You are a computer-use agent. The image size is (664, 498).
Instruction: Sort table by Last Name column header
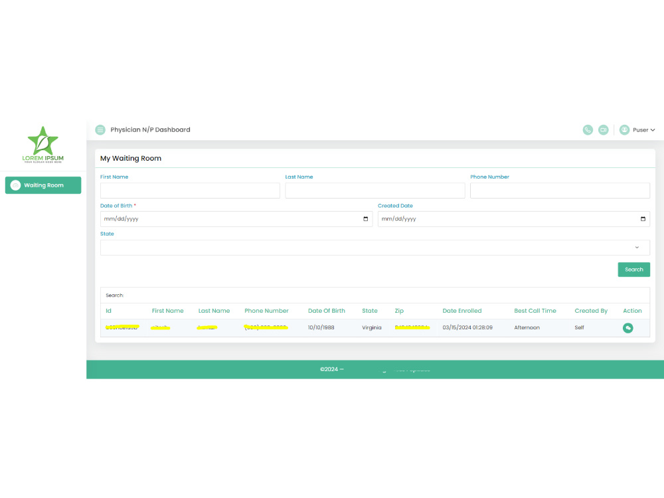pyautogui.click(x=214, y=311)
